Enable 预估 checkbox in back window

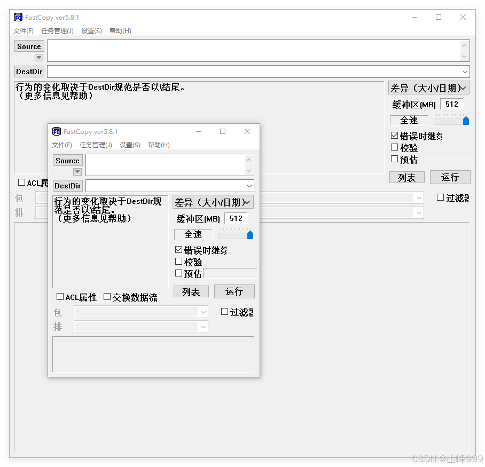(394, 159)
